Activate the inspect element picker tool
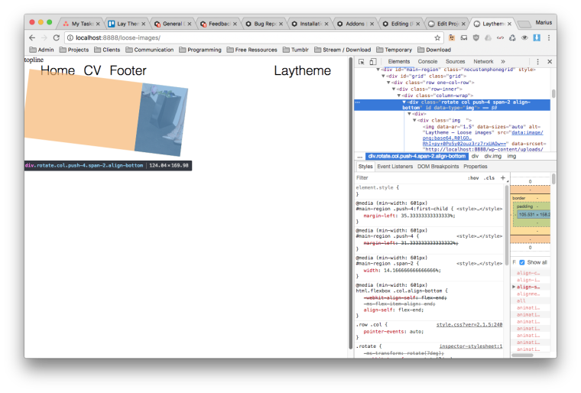 361,61
